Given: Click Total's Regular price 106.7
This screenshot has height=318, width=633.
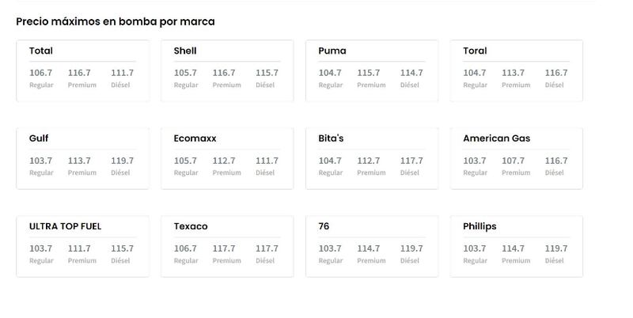Looking at the screenshot, I should [40, 73].
